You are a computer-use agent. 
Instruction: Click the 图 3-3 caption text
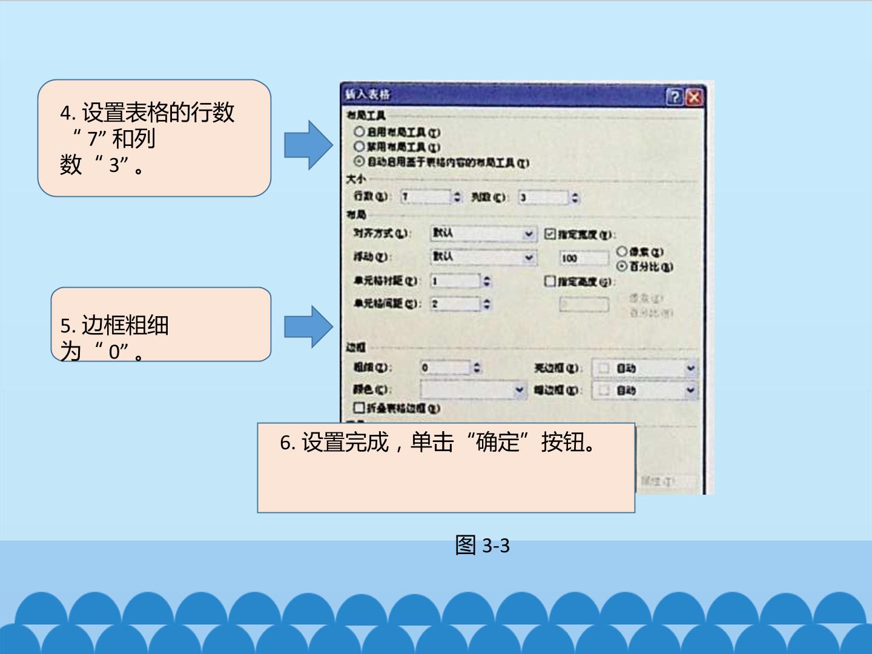[483, 546]
